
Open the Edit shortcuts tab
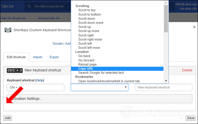[x=16, y=57]
